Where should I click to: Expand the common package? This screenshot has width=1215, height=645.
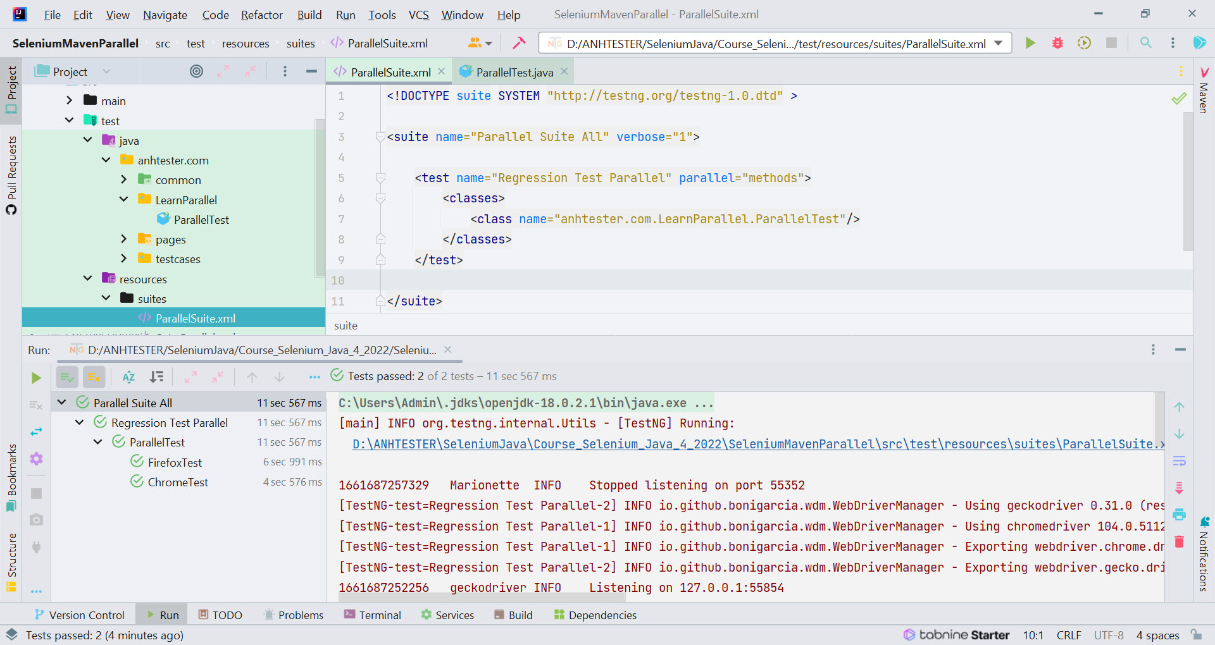click(124, 180)
